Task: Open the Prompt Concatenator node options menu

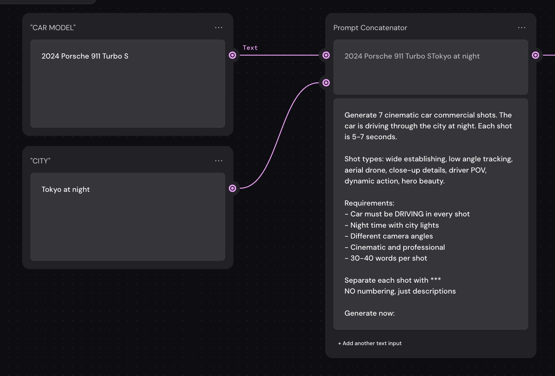Action: pyautogui.click(x=522, y=28)
